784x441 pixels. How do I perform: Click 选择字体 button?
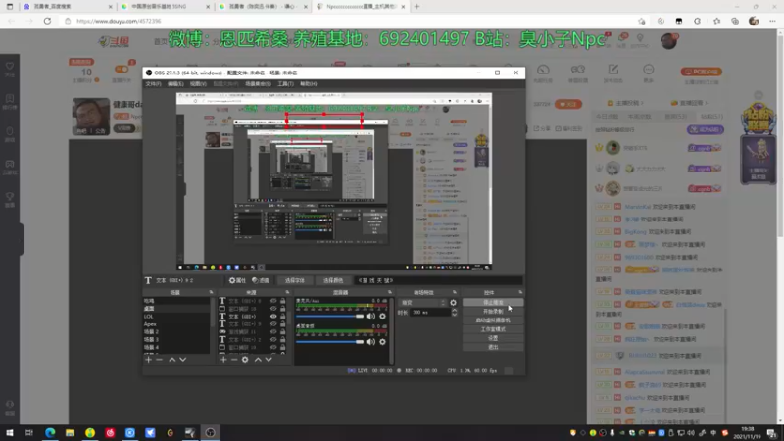(x=295, y=280)
